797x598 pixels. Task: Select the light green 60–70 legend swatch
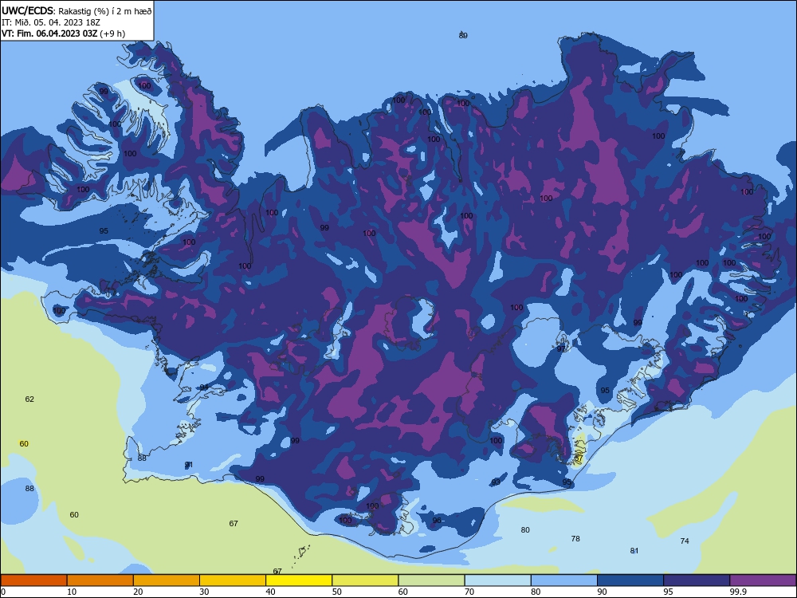431,580
